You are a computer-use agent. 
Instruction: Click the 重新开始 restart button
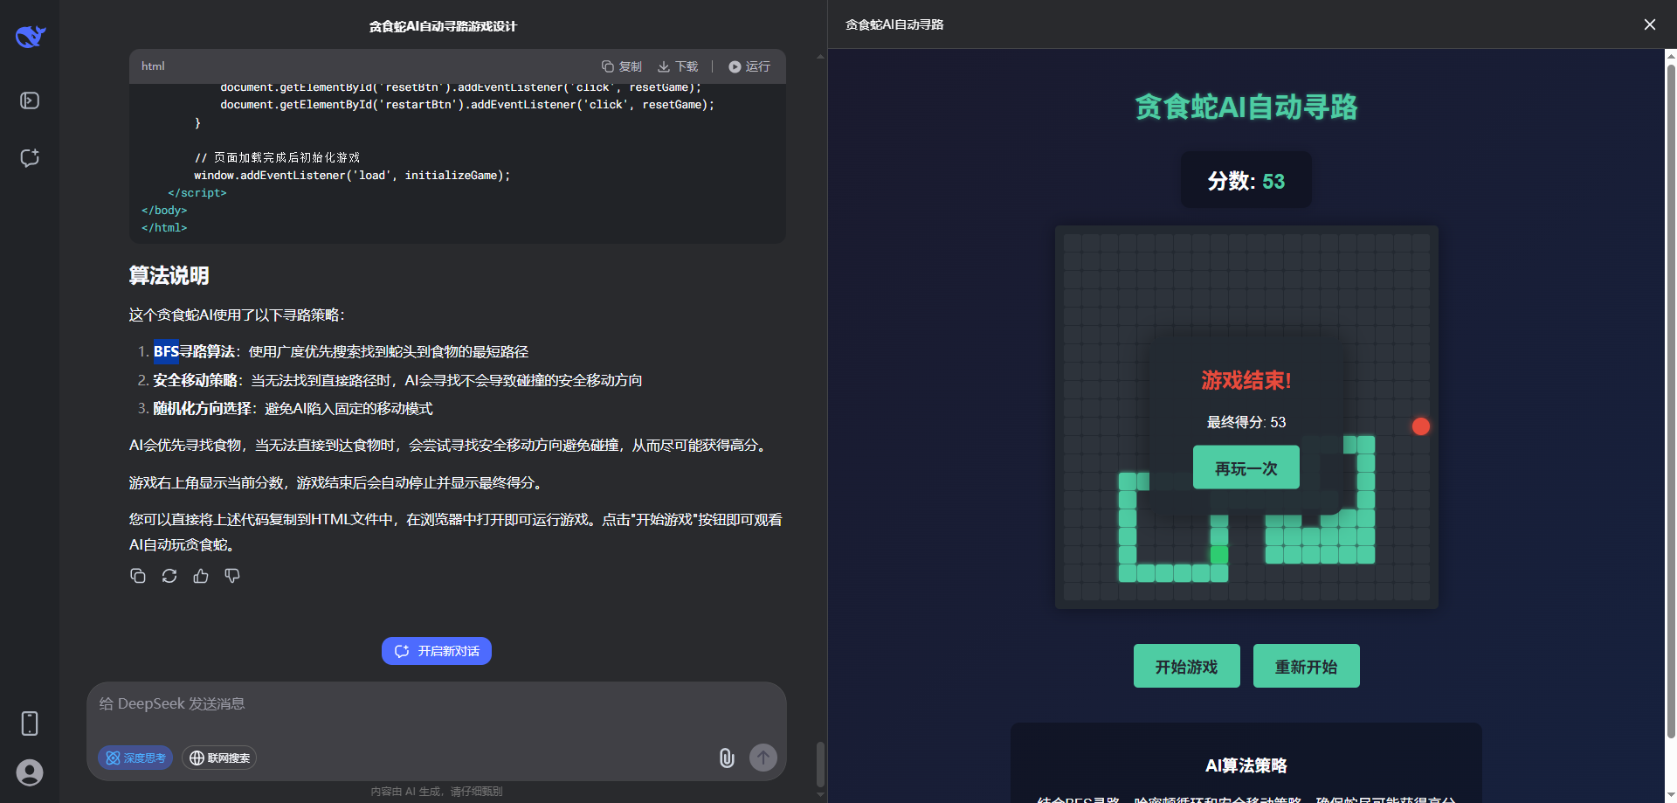1306,667
